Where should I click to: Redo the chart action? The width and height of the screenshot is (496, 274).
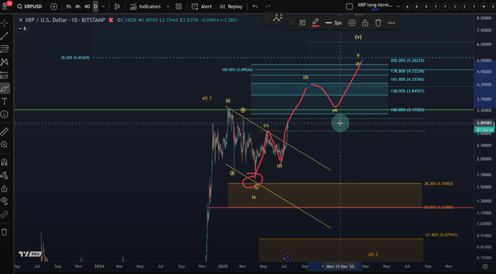pos(268,6)
